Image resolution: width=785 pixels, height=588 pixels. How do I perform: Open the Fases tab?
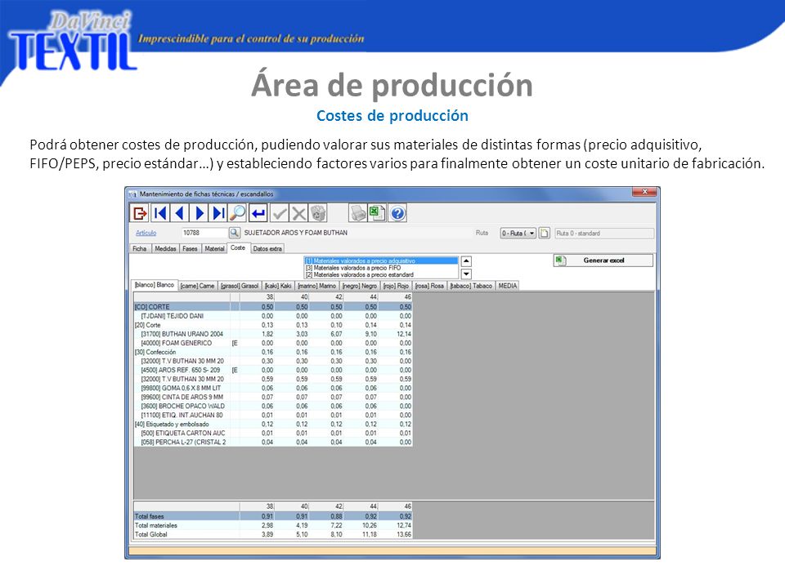point(190,248)
